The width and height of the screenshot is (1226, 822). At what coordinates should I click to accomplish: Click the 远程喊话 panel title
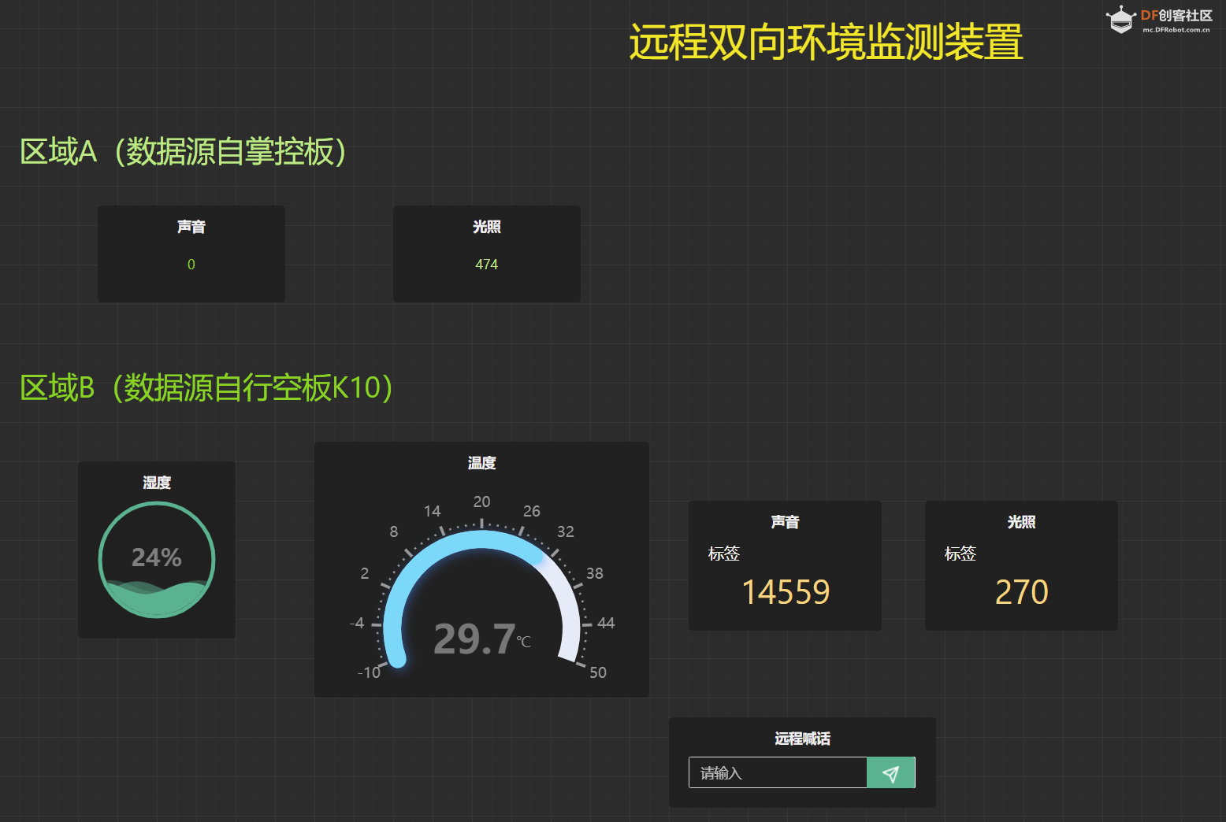pyautogui.click(x=802, y=739)
